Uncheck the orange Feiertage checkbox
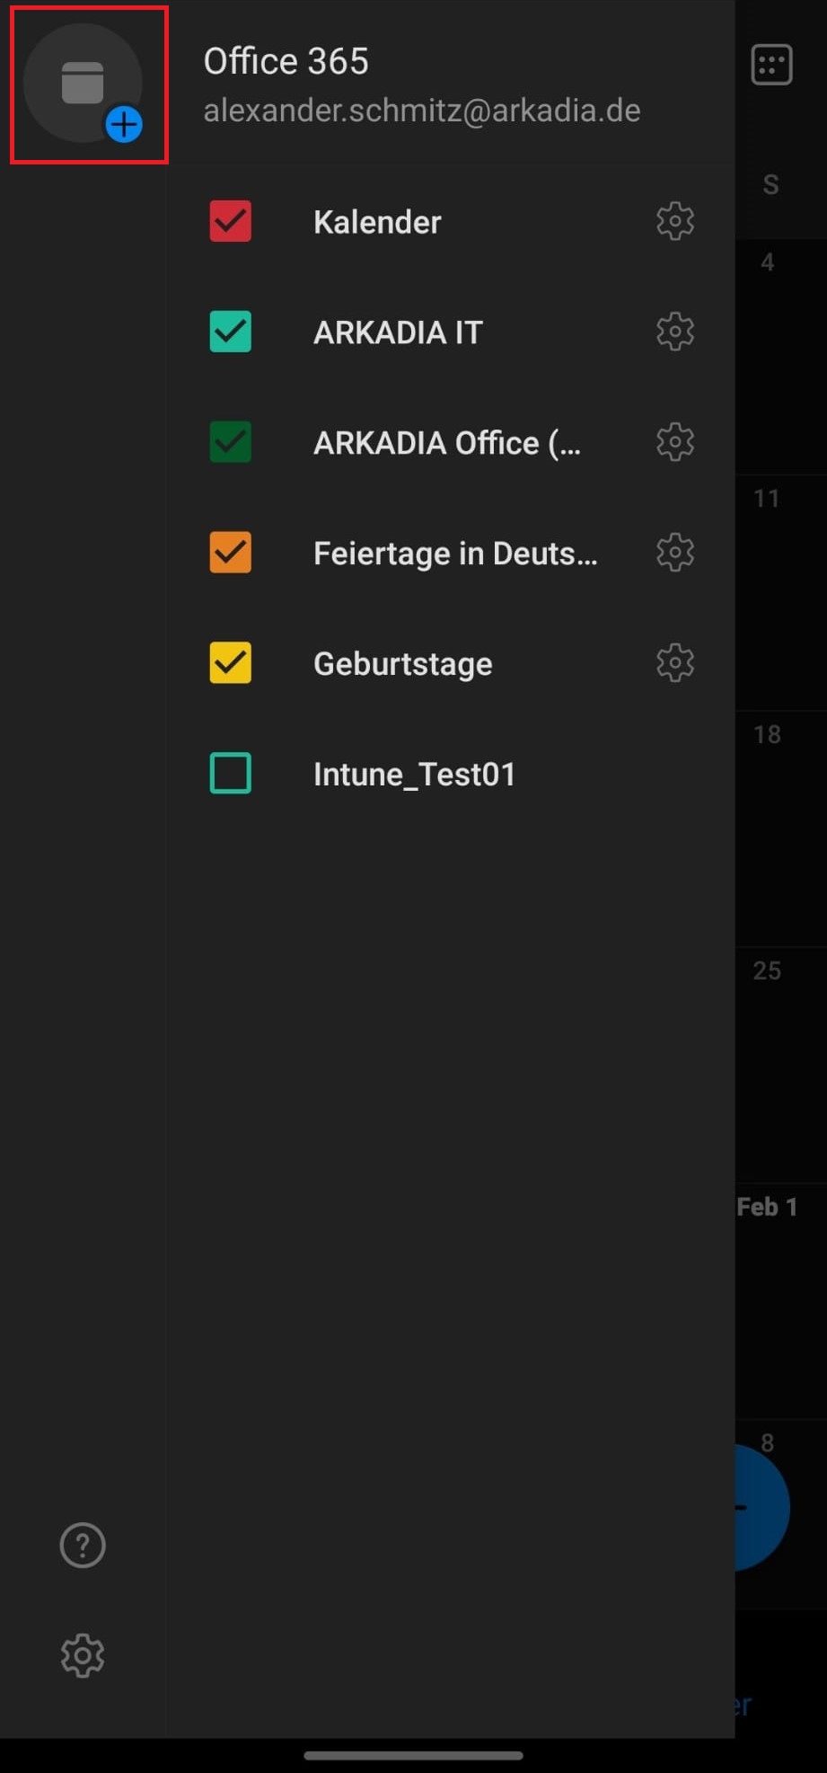Viewport: 827px width, 1773px height. [231, 553]
